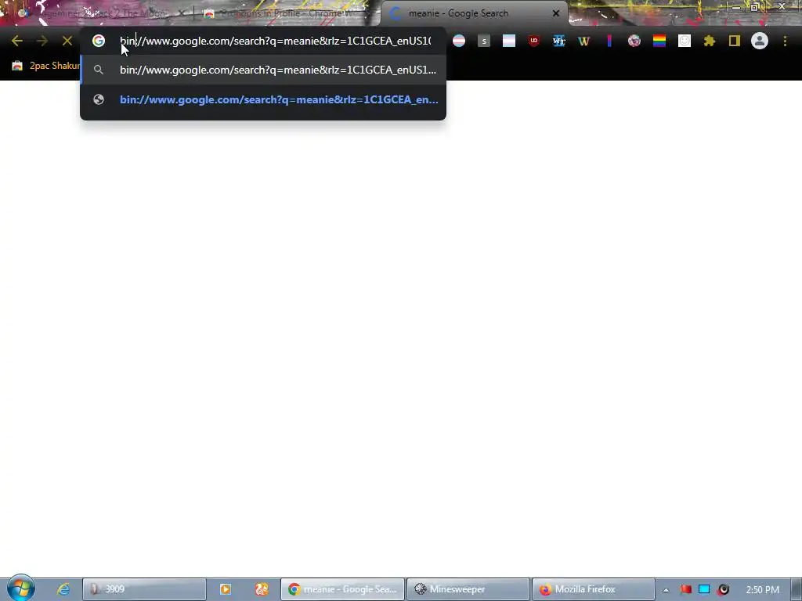Click the red flag tray icon

(686, 589)
